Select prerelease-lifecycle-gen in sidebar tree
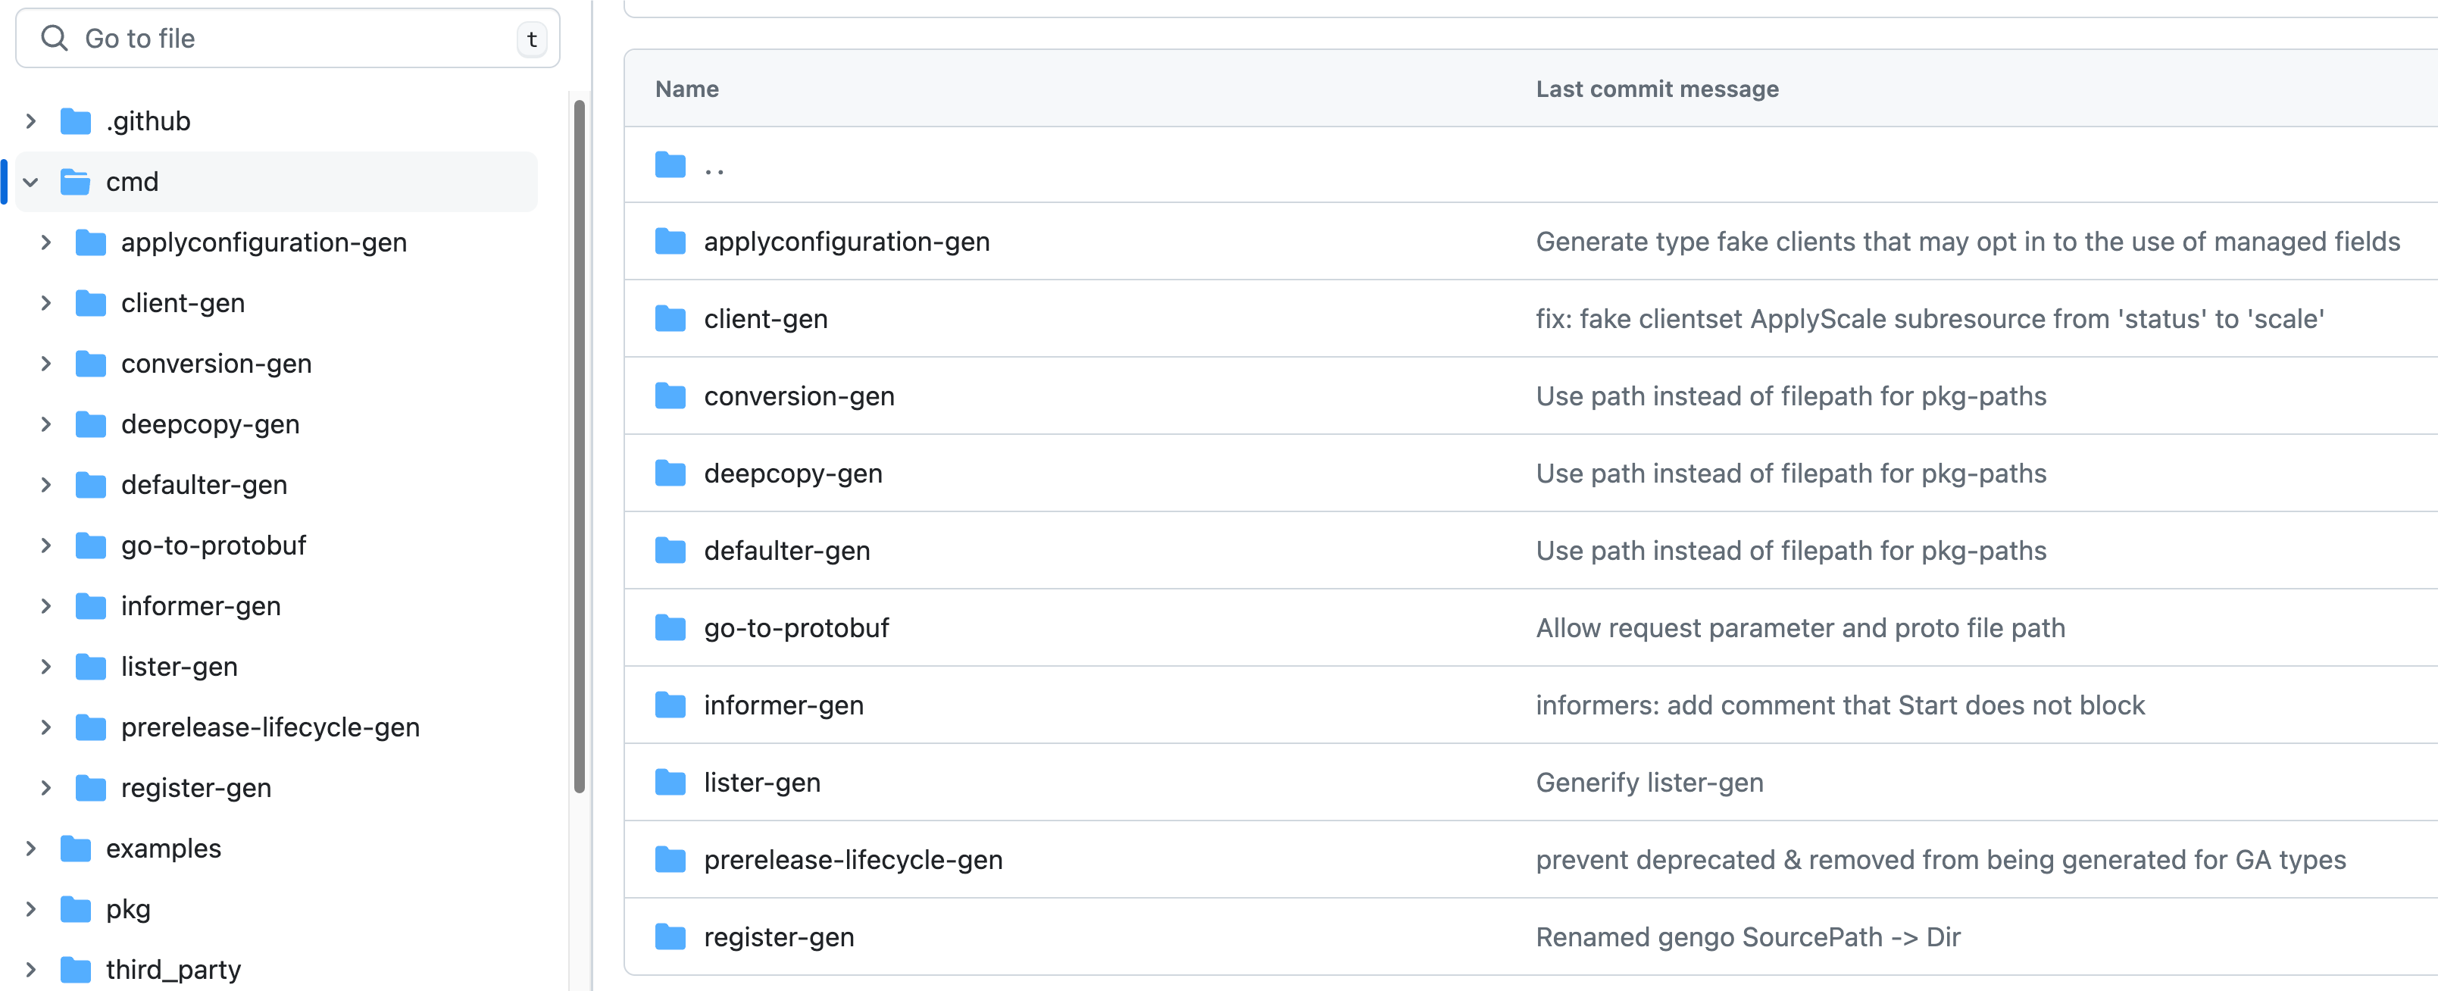The width and height of the screenshot is (2438, 991). 270,727
